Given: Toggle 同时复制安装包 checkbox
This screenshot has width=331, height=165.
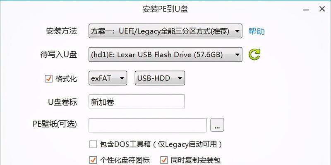Looking at the screenshot, I should (x=164, y=160).
